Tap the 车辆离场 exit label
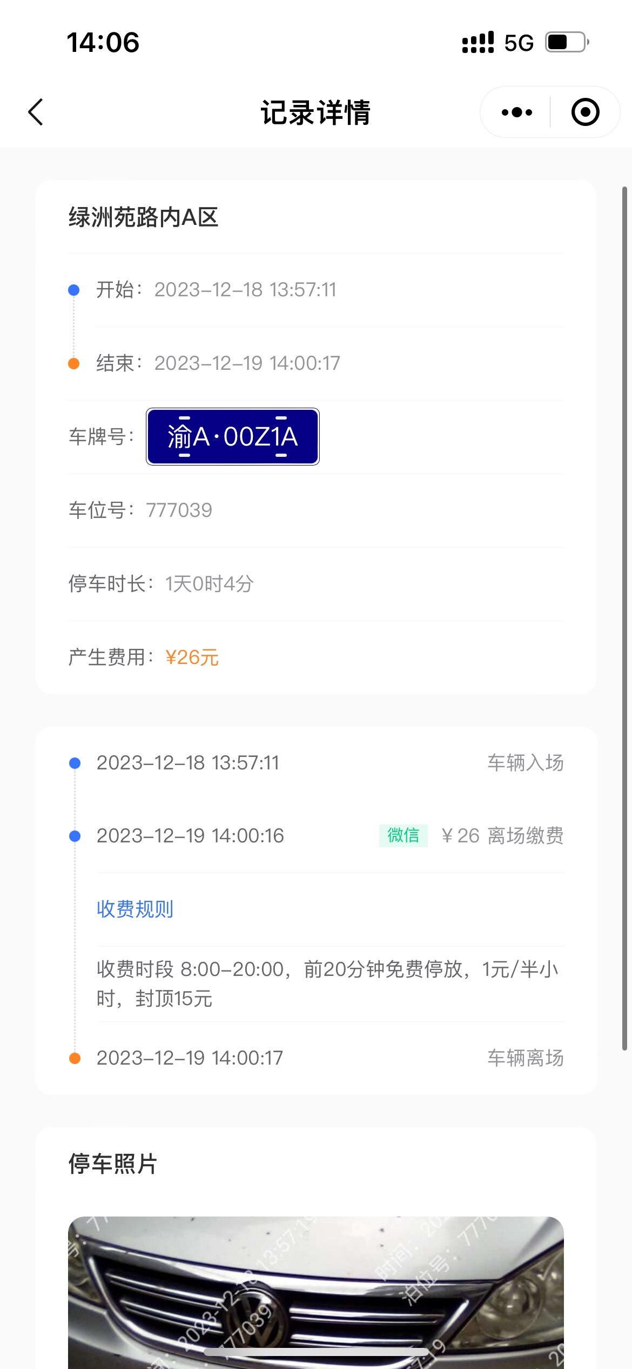 525,1058
